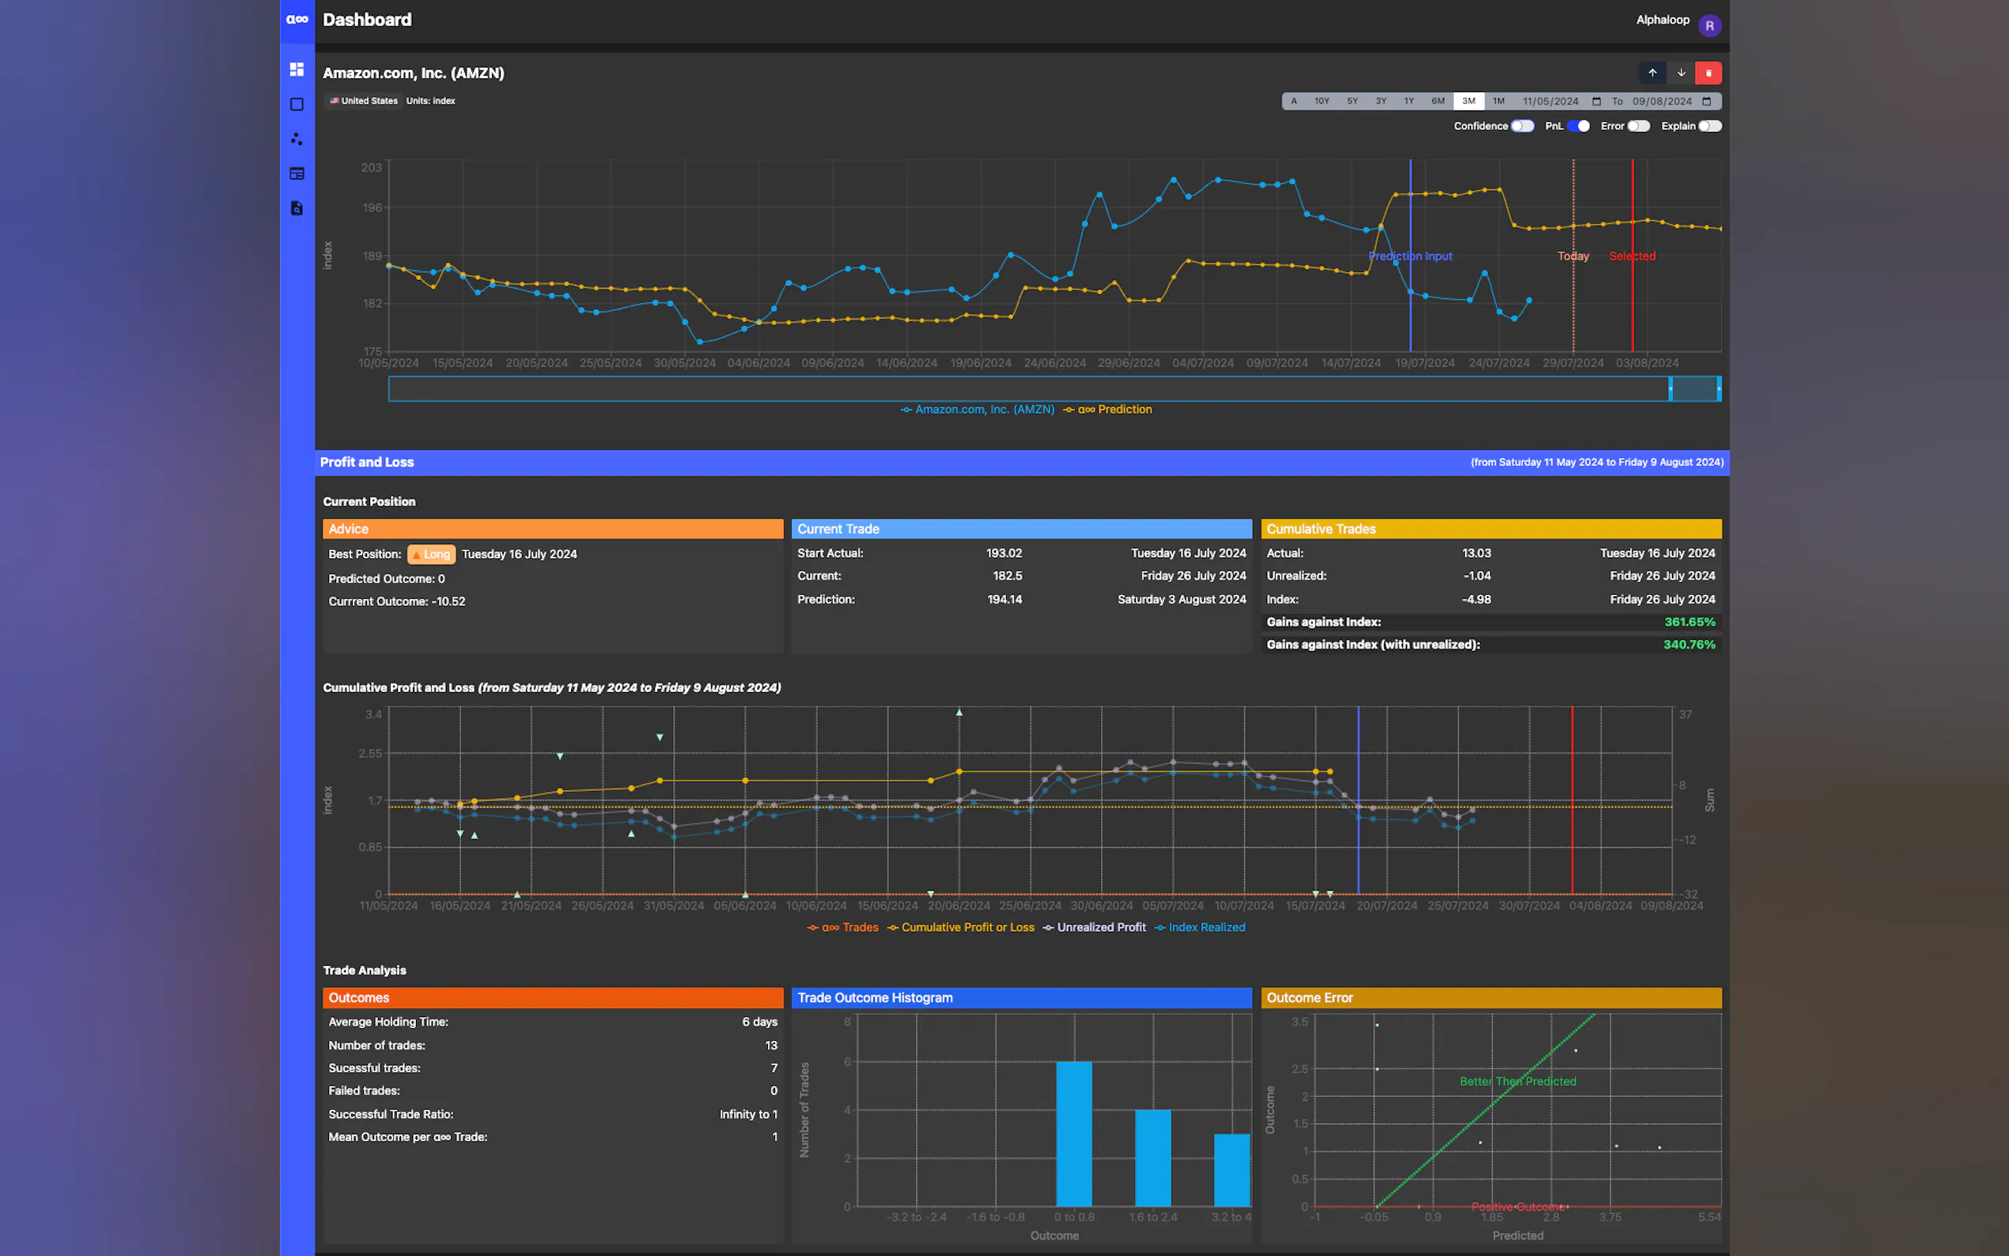
Task: Open the scatter dots icon in sidebar
Action: click(x=297, y=138)
